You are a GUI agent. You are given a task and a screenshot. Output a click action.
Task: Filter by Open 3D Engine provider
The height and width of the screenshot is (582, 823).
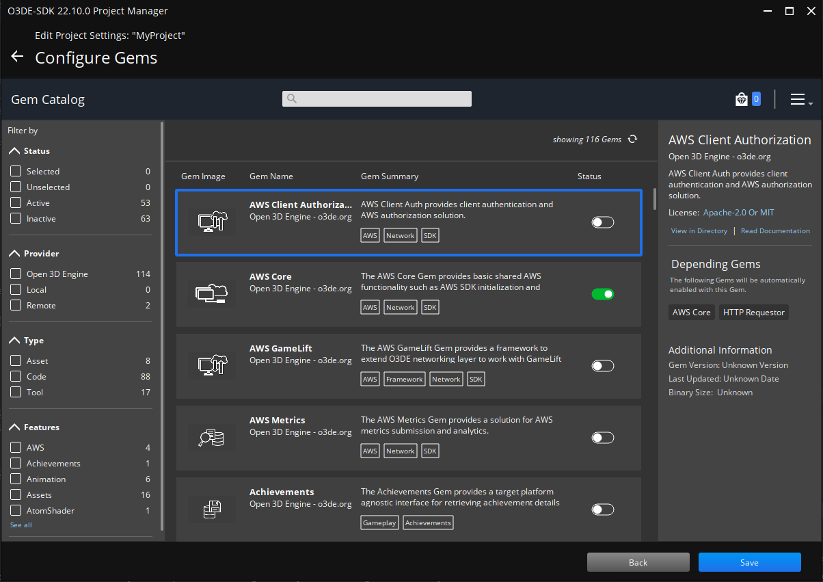click(x=16, y=274)
